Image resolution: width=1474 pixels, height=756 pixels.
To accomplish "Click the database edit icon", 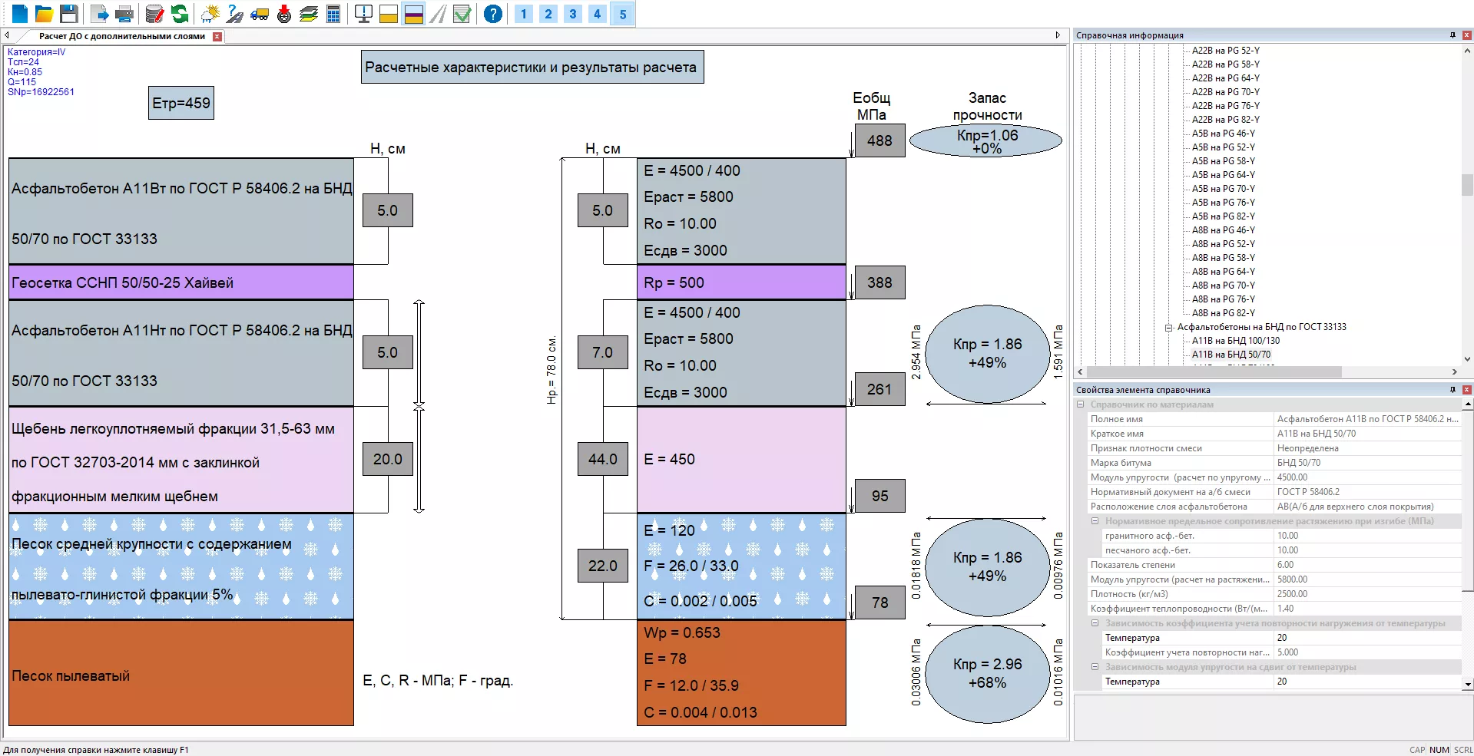I will (154, 14).
